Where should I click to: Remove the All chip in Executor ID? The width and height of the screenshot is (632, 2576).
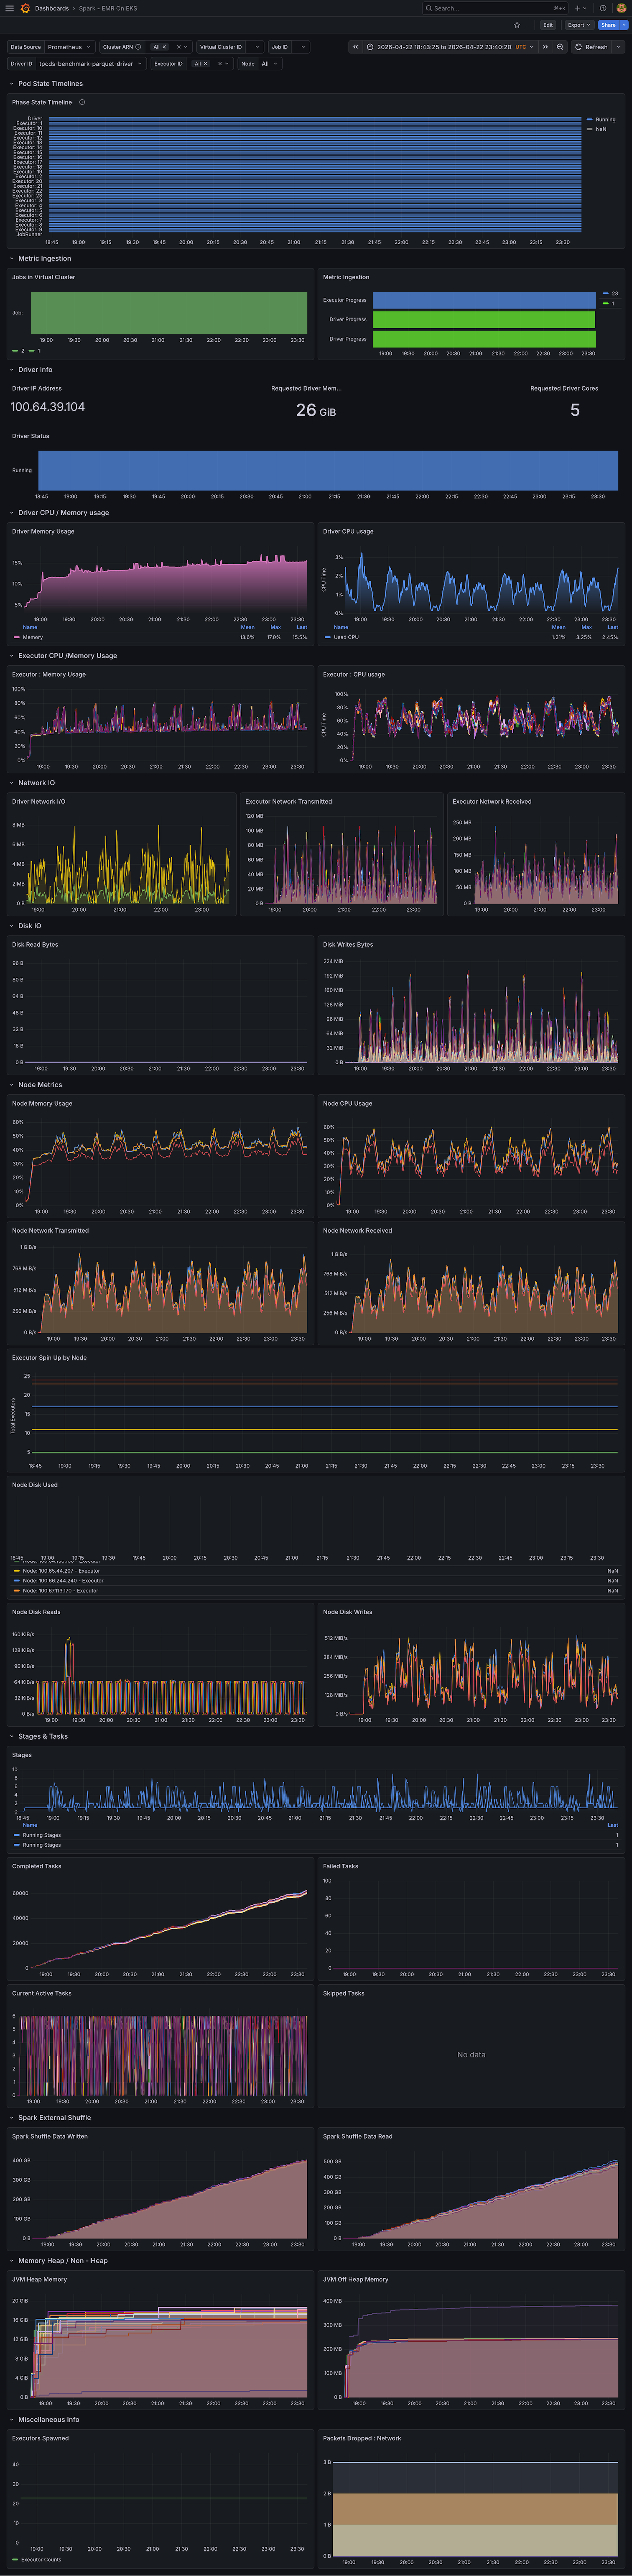205,63
